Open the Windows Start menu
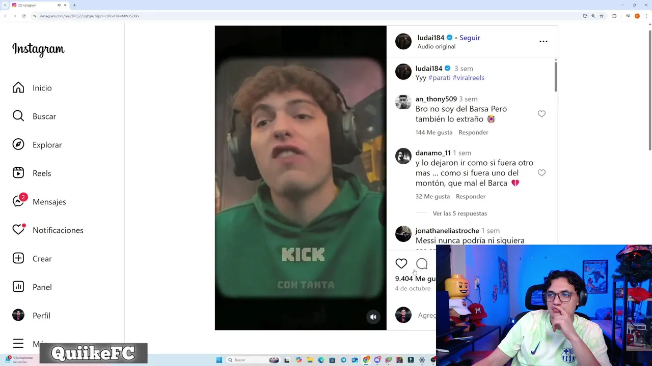 tap(219, 360)
